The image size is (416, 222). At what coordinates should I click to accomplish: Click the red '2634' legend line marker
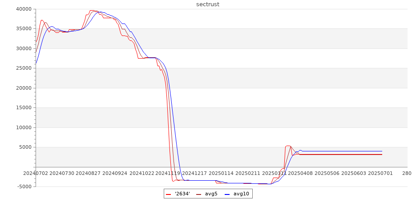169,194
